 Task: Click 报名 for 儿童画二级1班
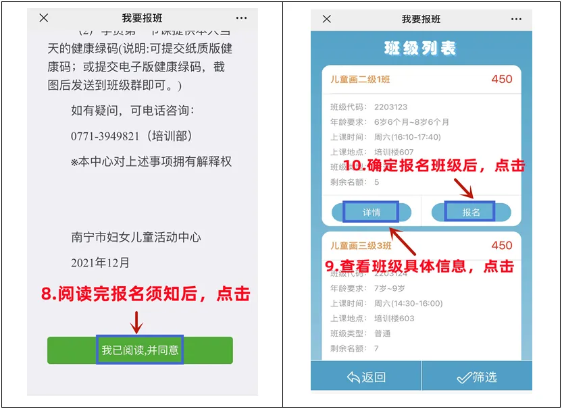coord(471,213)
